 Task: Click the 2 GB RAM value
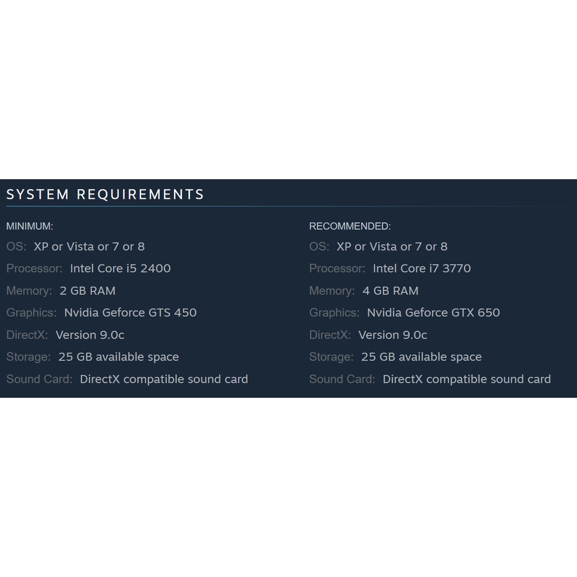click(87, 291)
